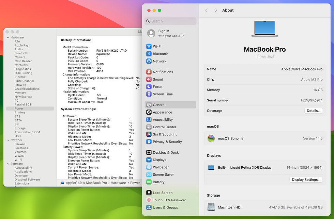Select Memory in System Information hardware list
This screenshot has height=219, width=334.
point(20,93)
